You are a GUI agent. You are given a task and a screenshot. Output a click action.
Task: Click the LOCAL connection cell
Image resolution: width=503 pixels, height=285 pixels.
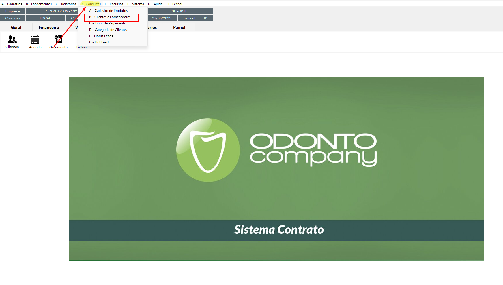(x=45, y=18)
